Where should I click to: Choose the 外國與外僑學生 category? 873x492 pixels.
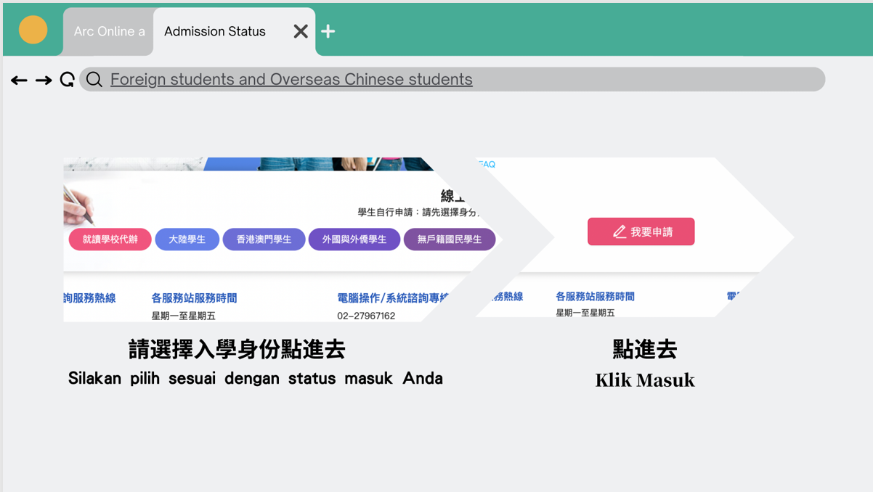354,239
